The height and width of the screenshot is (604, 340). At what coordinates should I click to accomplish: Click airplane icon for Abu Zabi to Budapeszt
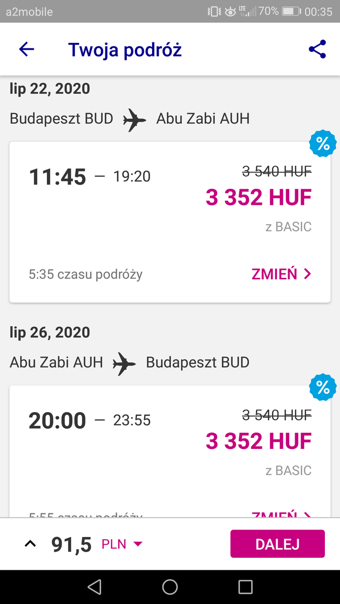point(124,363)
